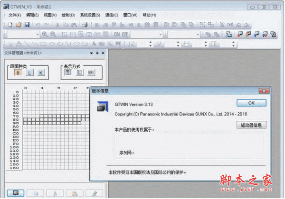Screen dimensions: 285x199
Task: Click a highlighted cell in screen grid row 80
Action: pos(54,119)
